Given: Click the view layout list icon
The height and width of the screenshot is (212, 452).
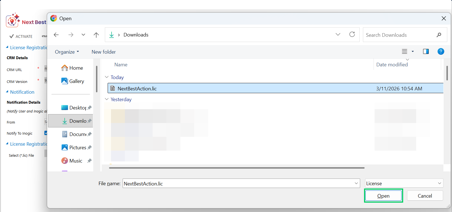Looking at the screenshot, I should tap(405, 51).
